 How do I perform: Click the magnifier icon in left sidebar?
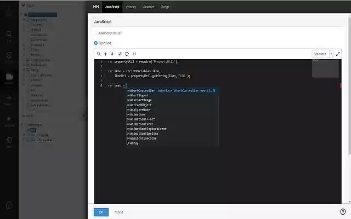(9, 34)
